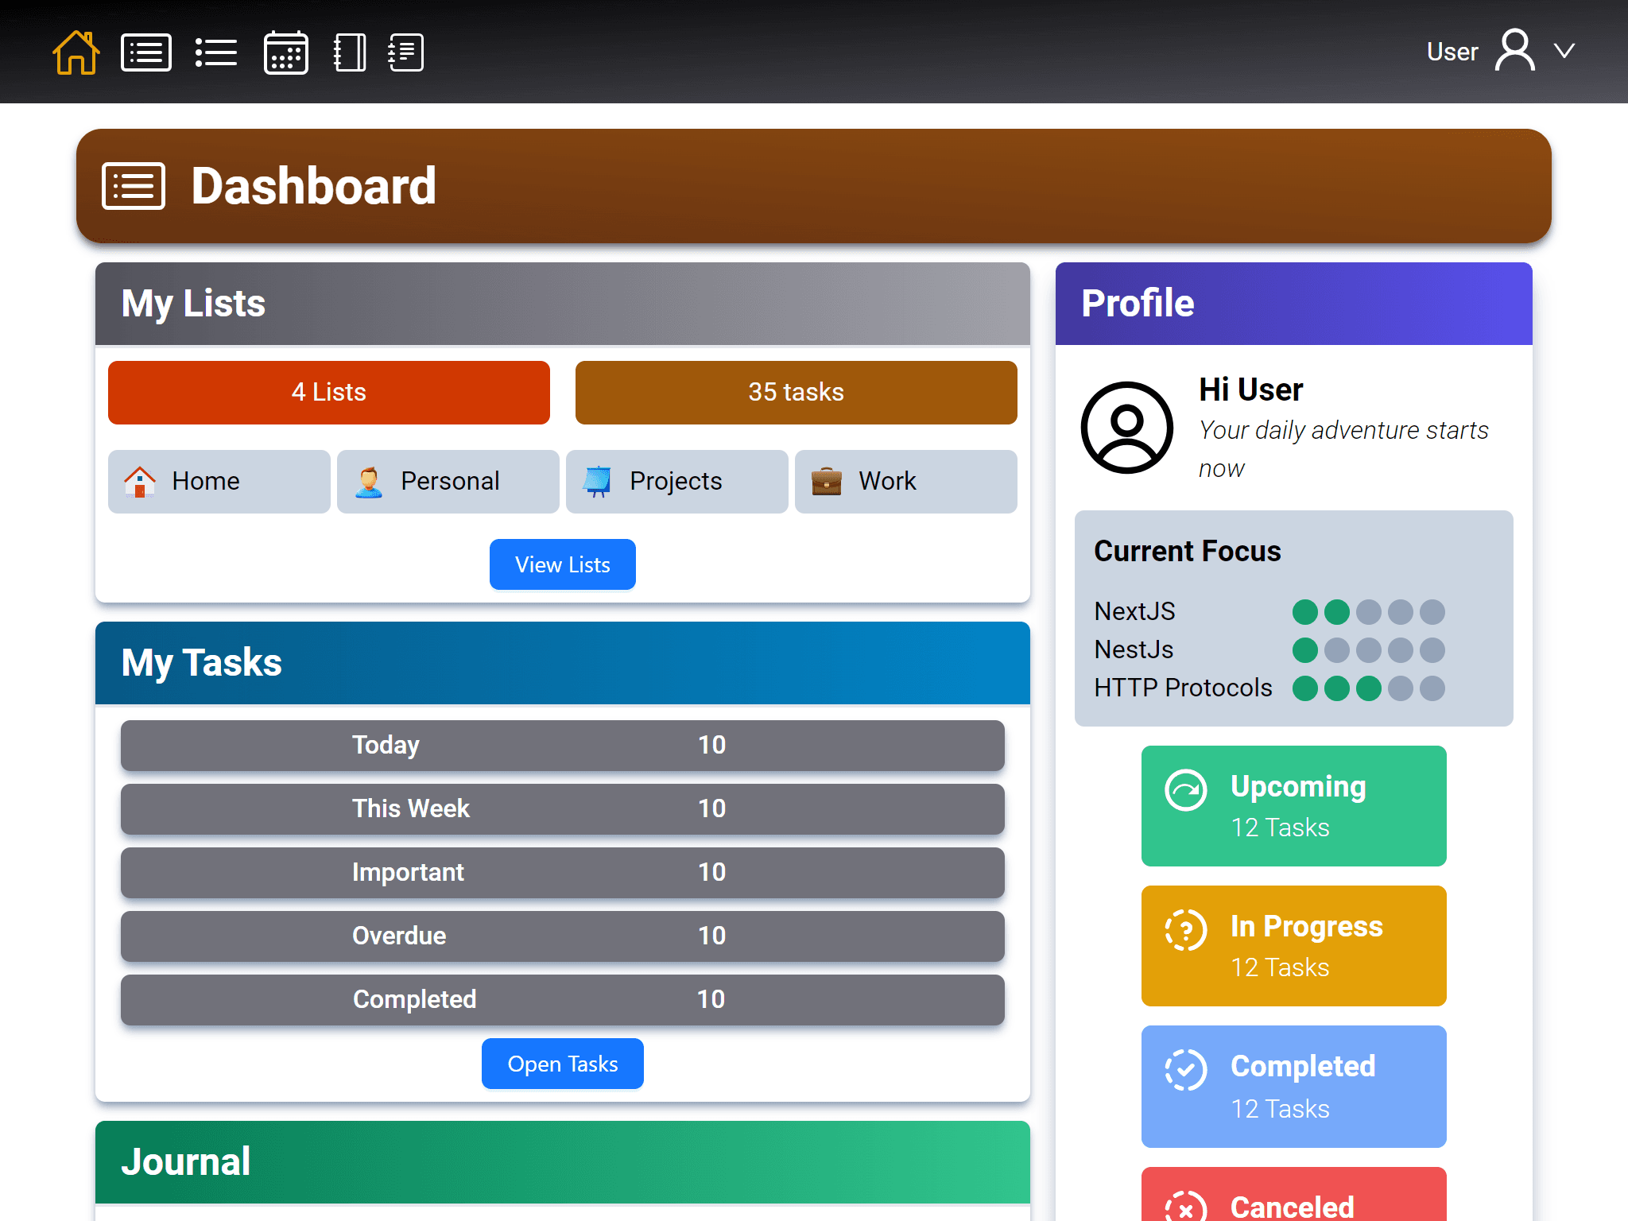
Task: Click the Upcoming clock-arrow icon
Action: click(x=1186, y=791)
